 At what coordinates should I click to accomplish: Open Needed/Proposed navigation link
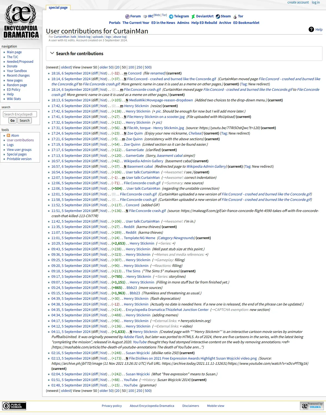tap(20, 62)
